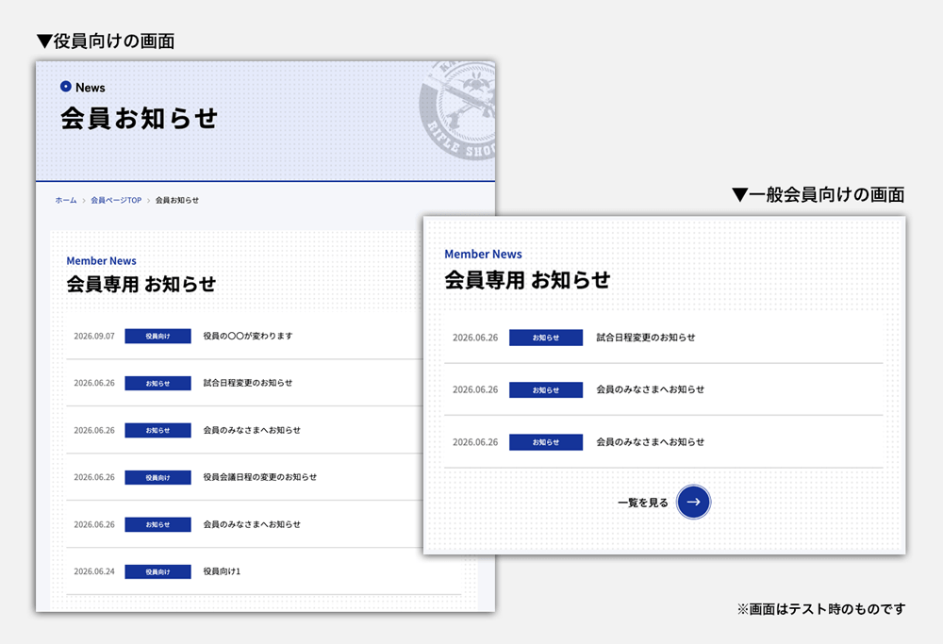This screenshot has width=943, height=644.
Task: Click 会員専用 お知らせ heading in officer screen
Action: point(141,284)
